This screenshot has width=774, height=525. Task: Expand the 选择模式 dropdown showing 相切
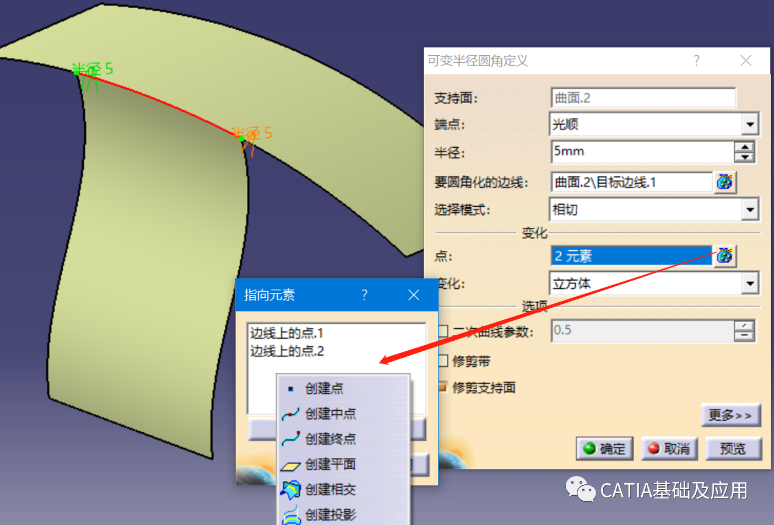click(750, 210)
